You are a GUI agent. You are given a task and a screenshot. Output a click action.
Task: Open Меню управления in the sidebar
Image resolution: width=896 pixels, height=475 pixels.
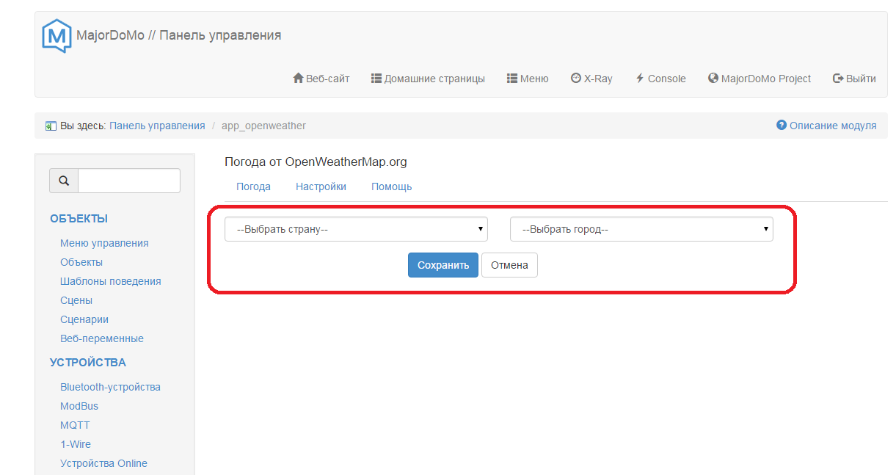(104, 243)
